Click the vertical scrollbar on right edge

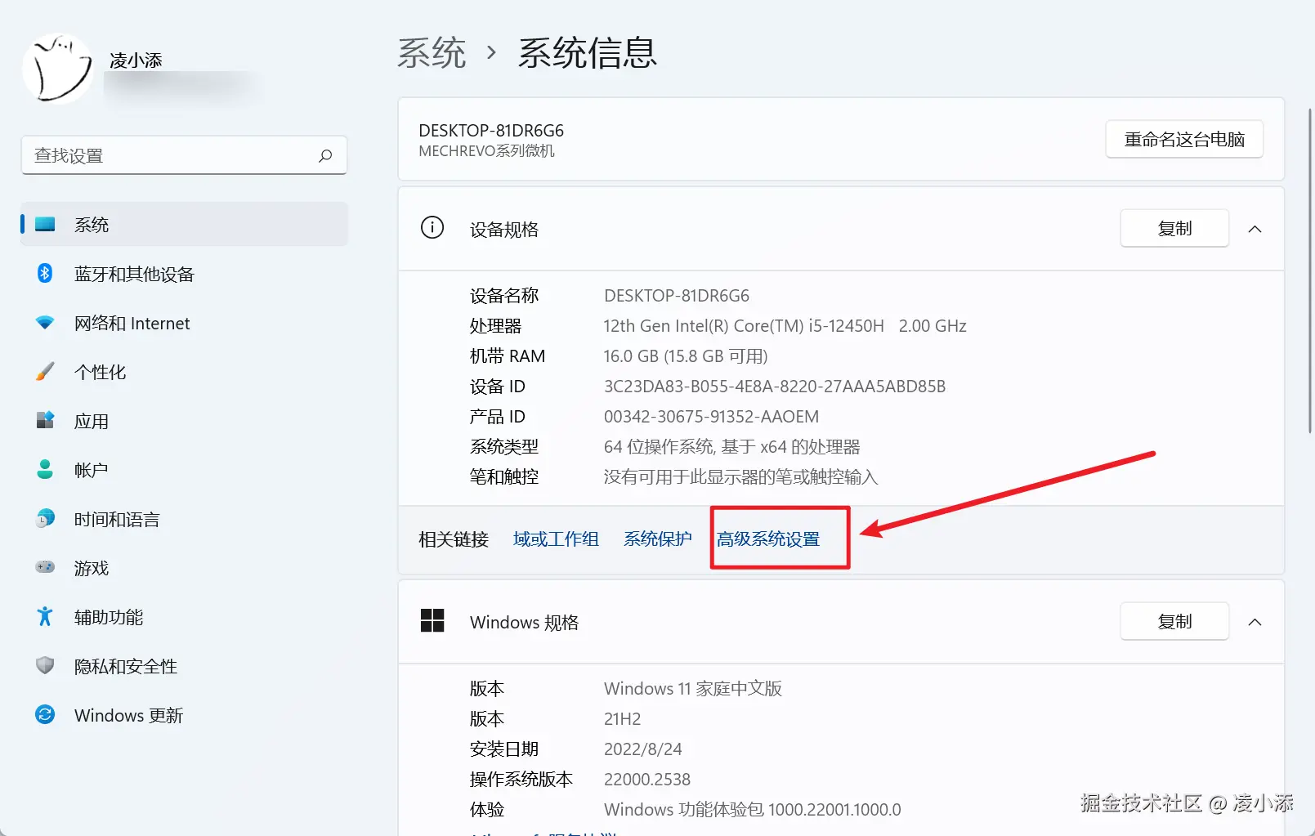[x=1309, y=270]
